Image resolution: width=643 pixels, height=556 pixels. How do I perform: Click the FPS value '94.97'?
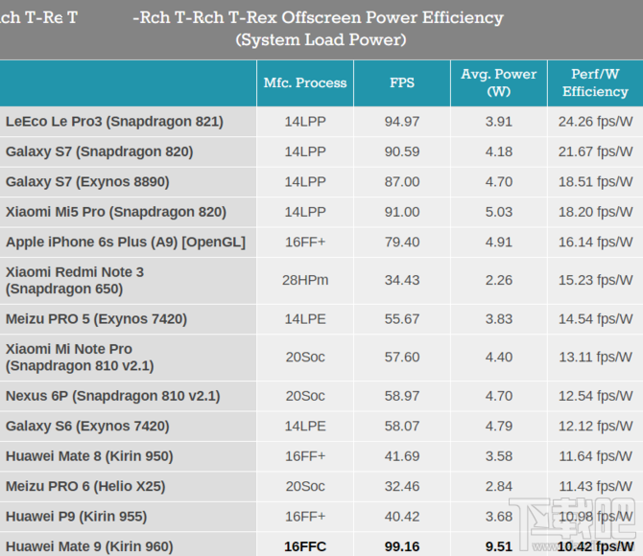tap(402, 122)
